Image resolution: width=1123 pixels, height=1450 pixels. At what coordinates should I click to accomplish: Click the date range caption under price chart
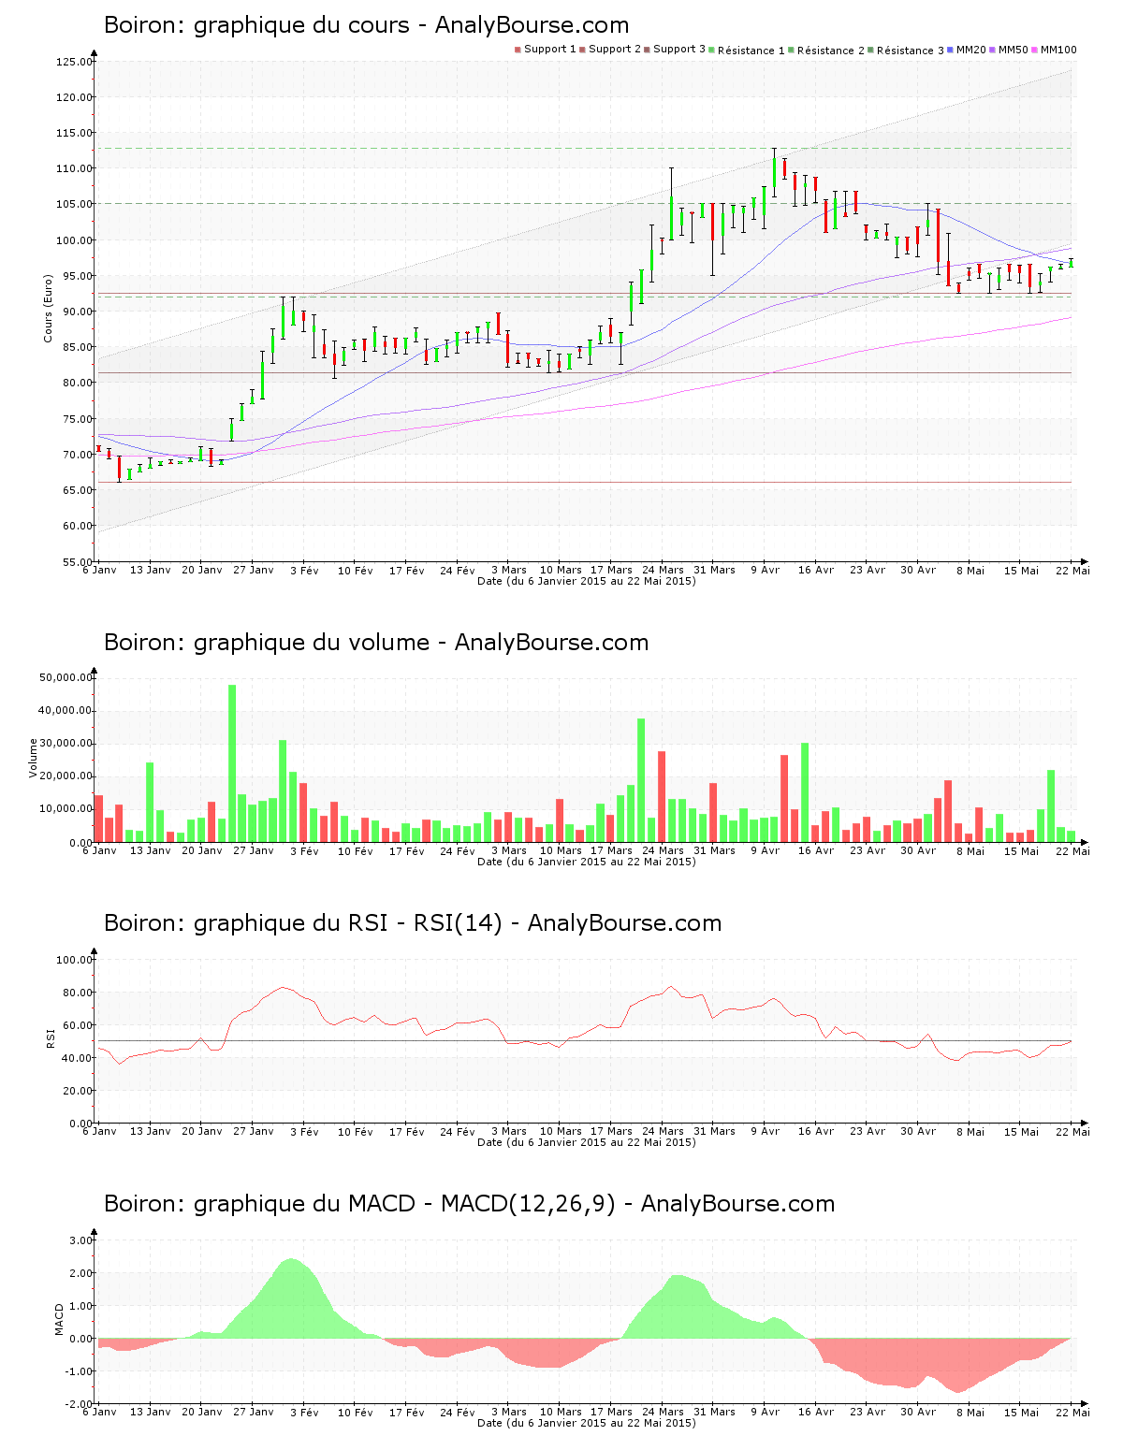(x=587, y=581)
